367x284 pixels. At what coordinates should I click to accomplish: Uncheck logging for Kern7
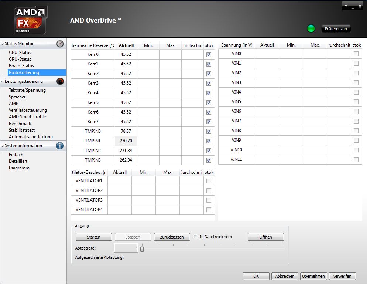point(209,122)
